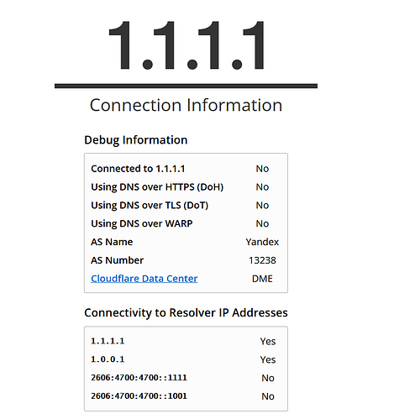415x419 pixels.
Task: Click the Debug Information heading
Action: 136,140
